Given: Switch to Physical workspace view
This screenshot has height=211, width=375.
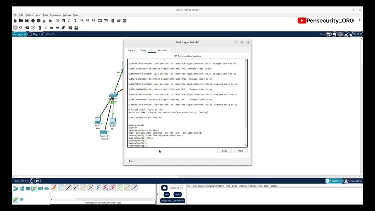Looking at the screenshot, I should pos(36,34).
